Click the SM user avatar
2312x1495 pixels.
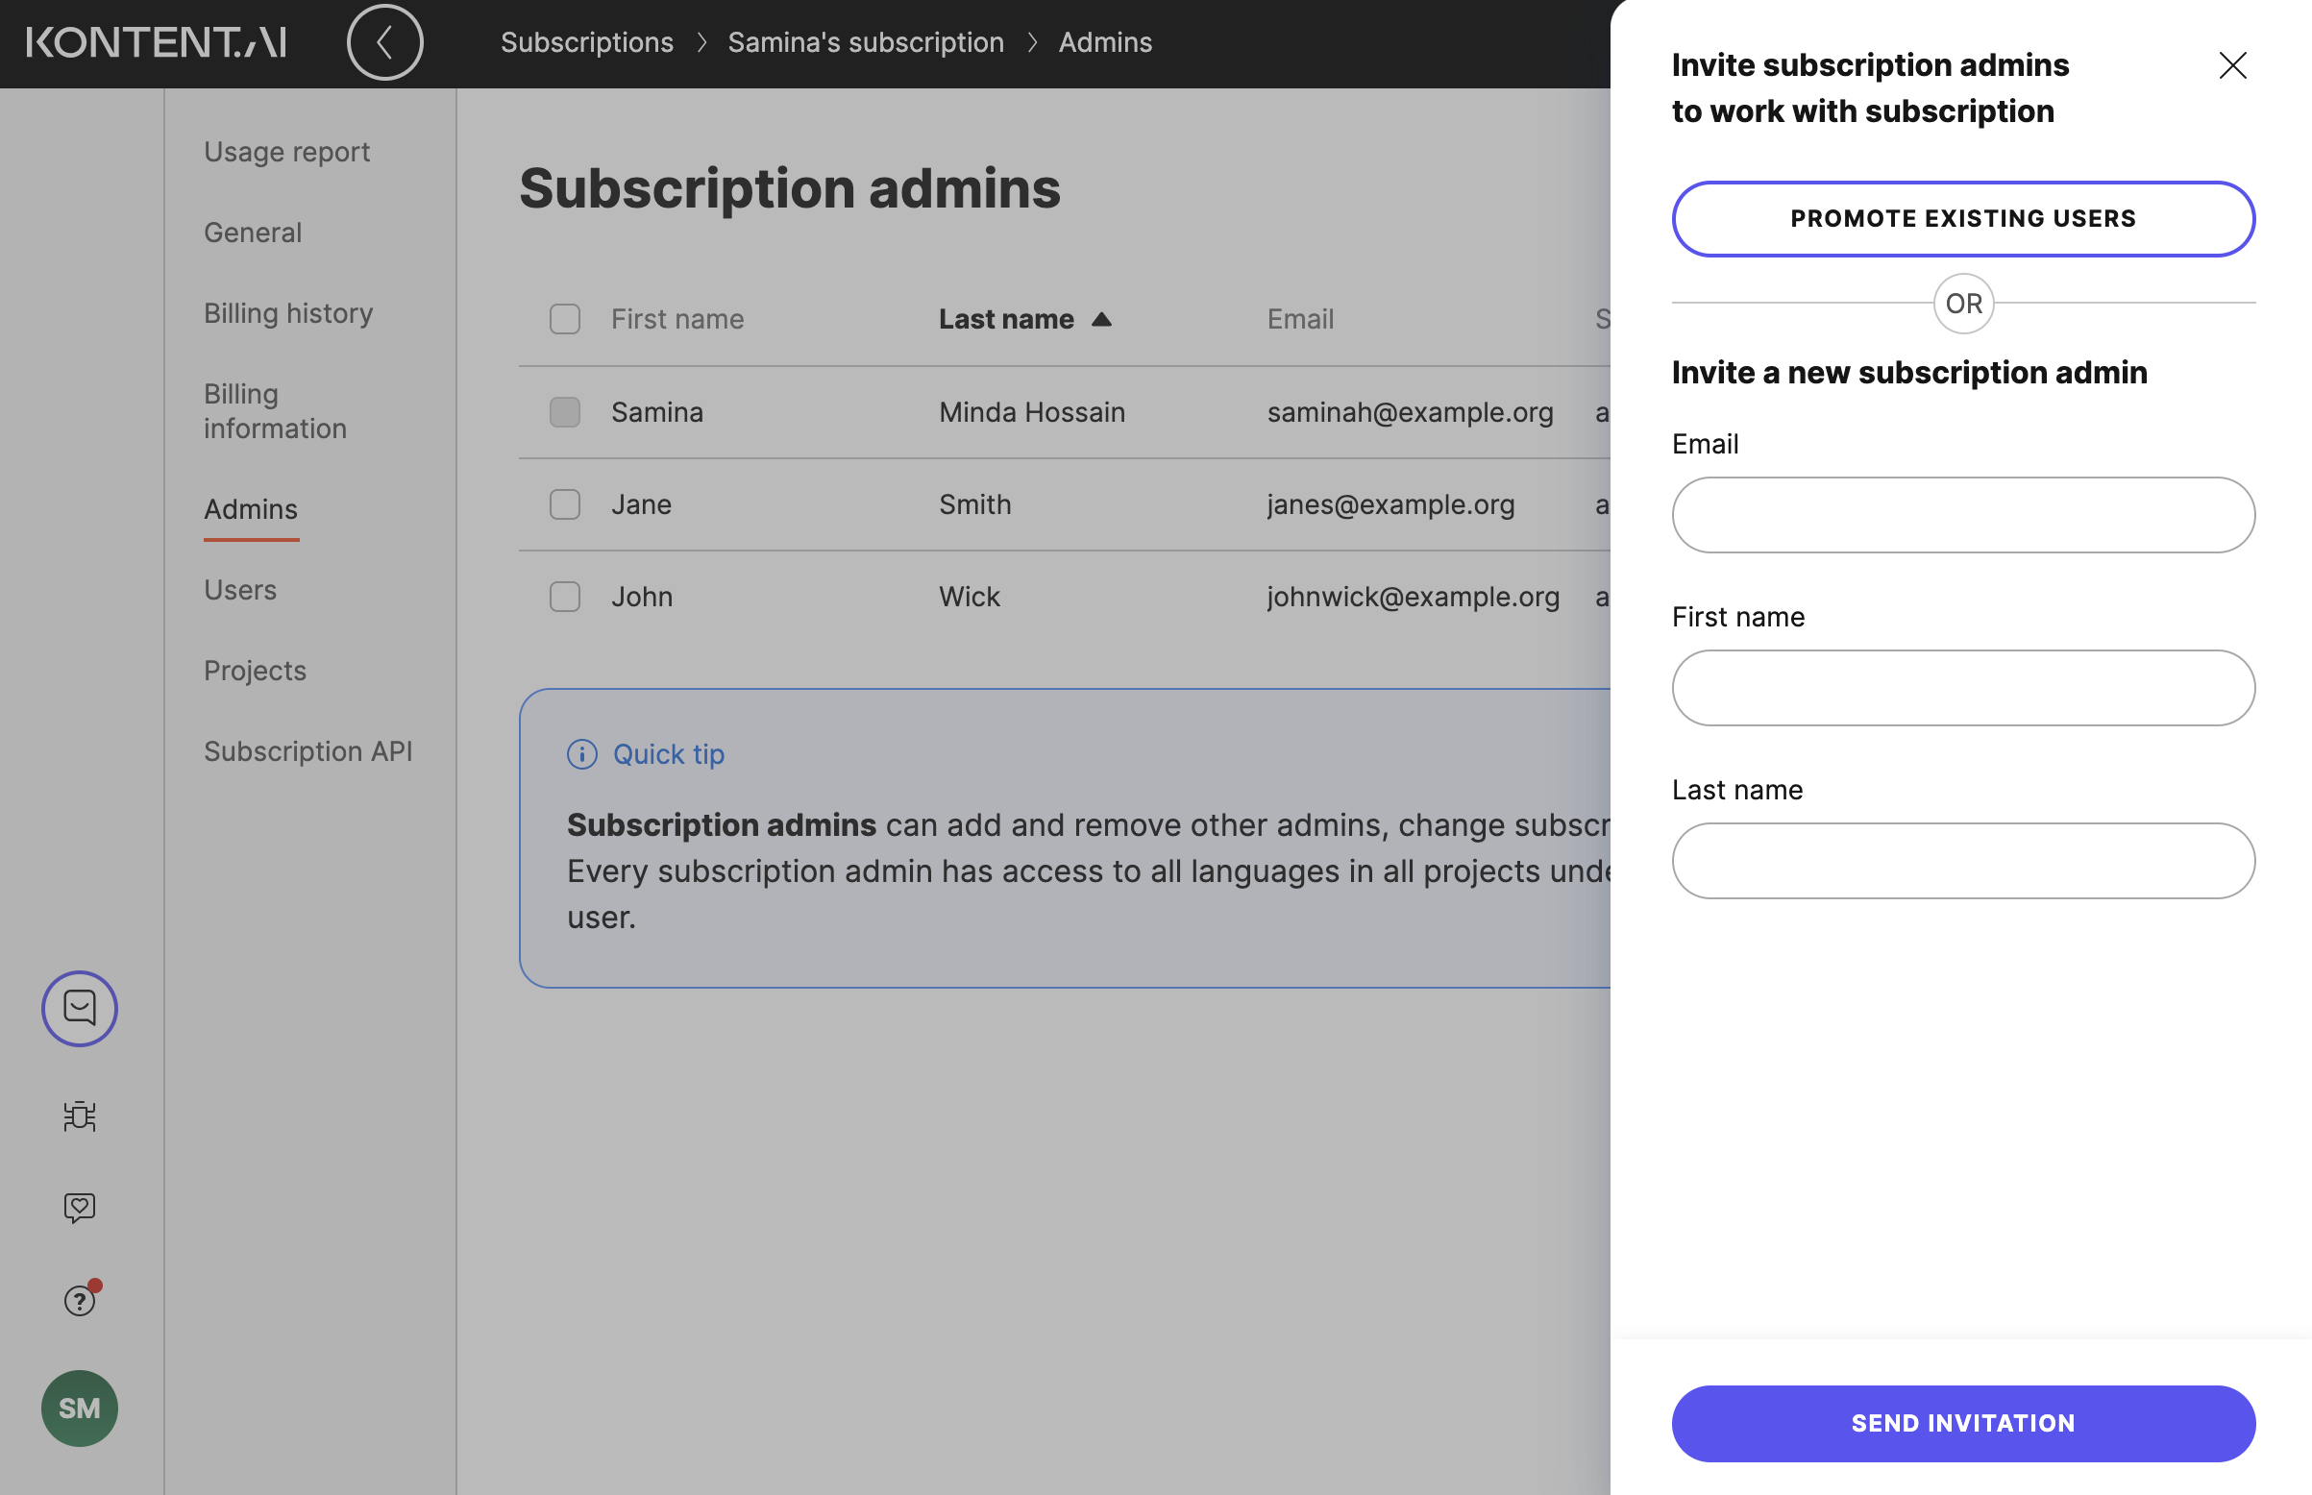click(x=79, y=1409)
